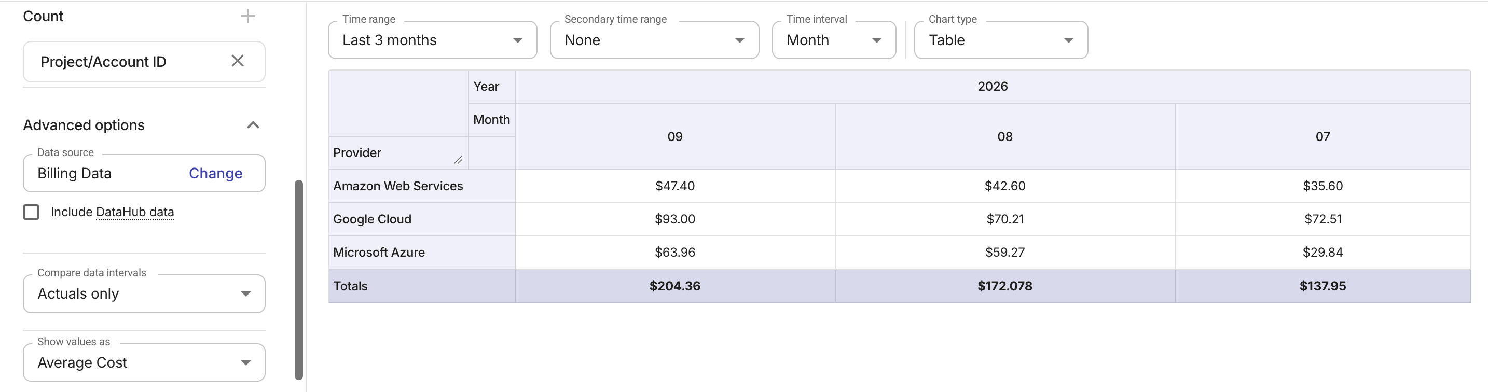Change the Billing Data source
The width and height of the screenshot is (1488, 392).
point(215,173)
